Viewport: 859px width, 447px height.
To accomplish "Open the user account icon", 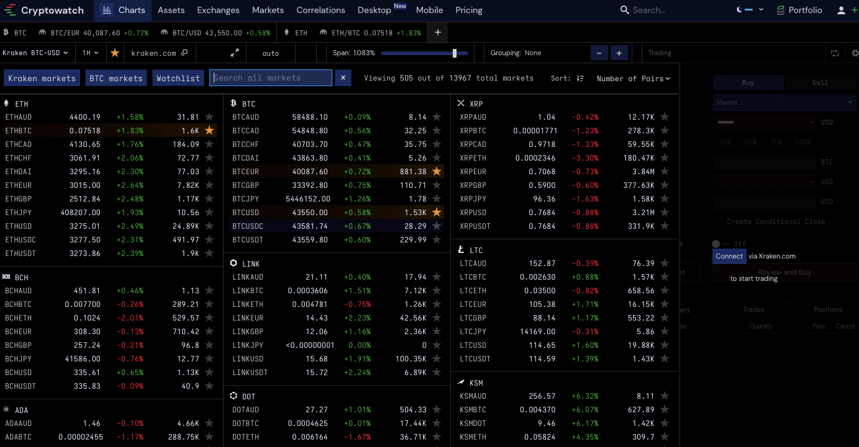I will coord(842,10).
